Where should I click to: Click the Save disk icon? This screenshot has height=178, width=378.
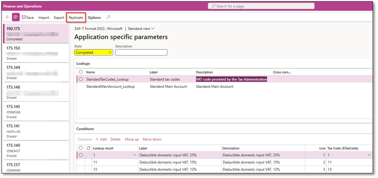click(24, 17)
